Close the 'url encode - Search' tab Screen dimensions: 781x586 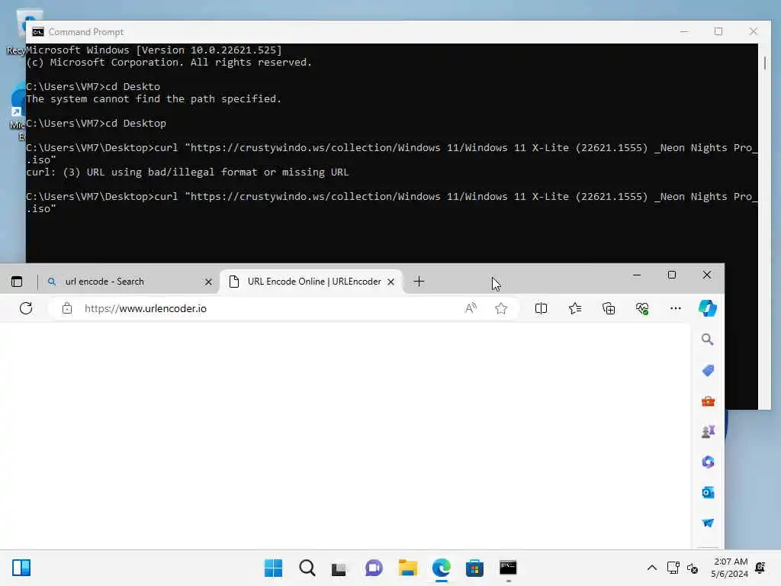pyautogui.click(x=208, y=282)
